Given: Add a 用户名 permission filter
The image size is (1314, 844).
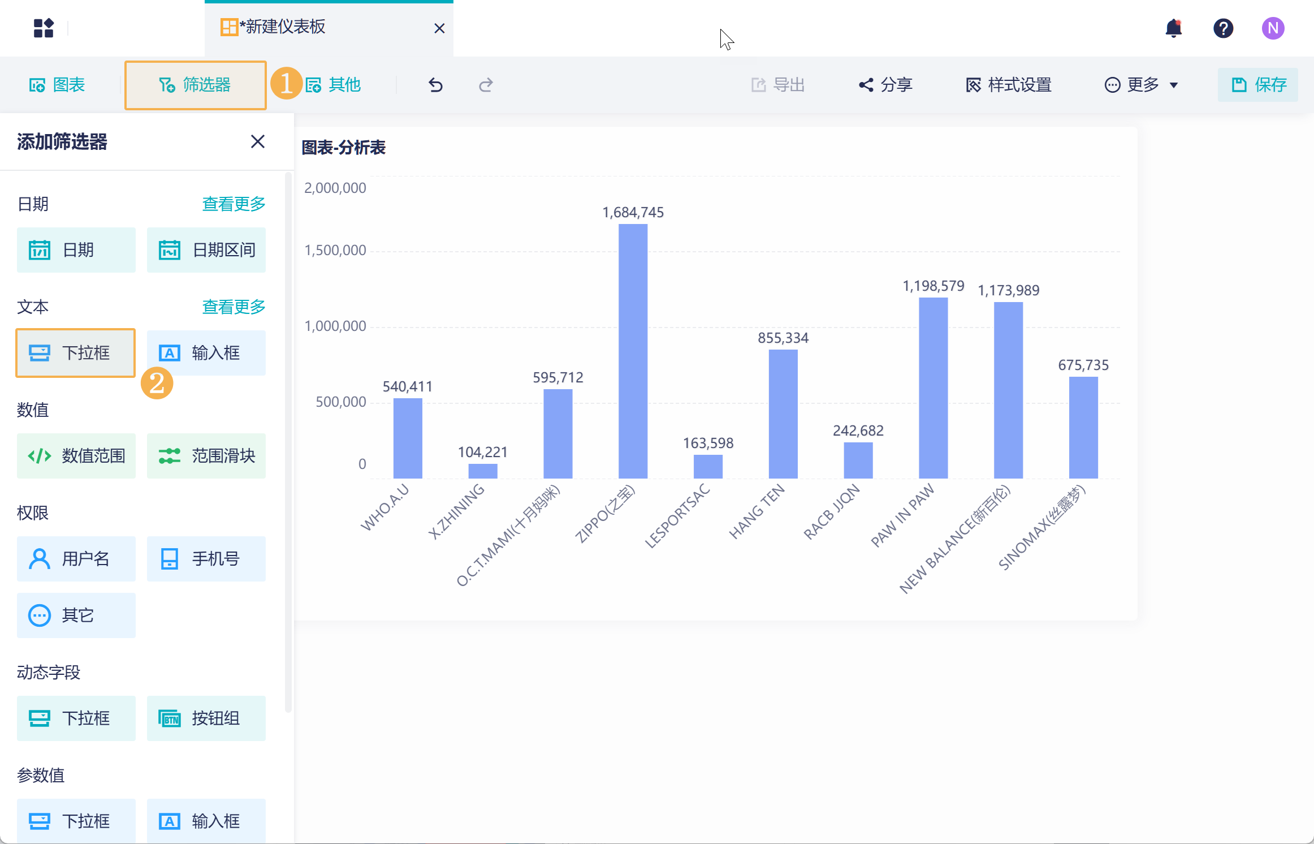Looking at the screenshot, I should 76,559.
